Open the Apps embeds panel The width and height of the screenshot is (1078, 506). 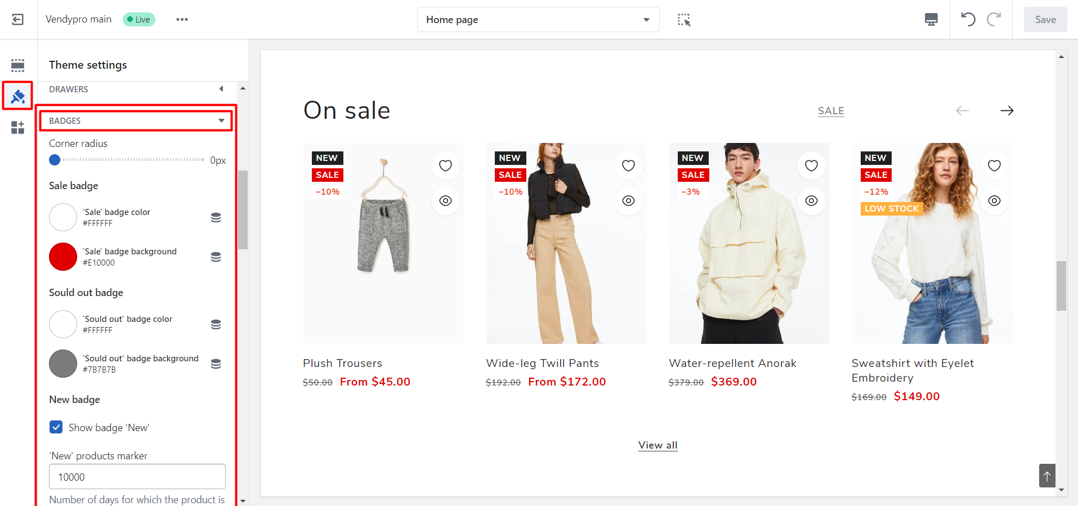(17, 127)
